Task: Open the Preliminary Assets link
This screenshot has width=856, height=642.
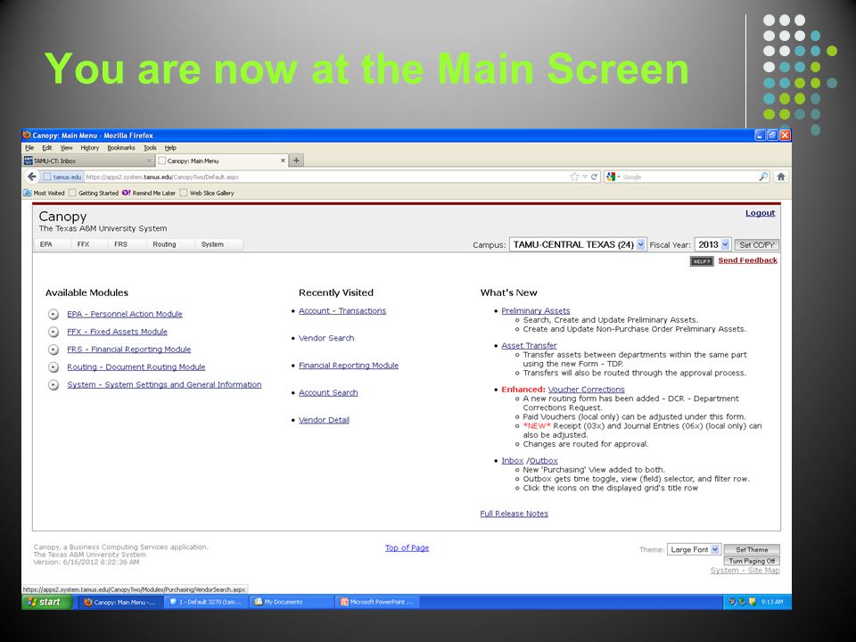Action: pyautogui.click(x=536, y=310)
